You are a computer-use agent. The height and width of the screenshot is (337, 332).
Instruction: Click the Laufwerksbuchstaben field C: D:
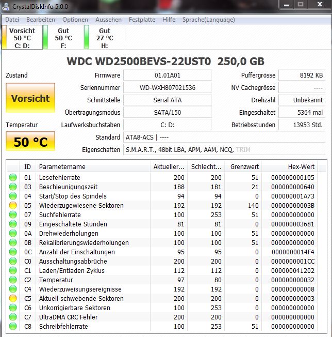[x=168, y=125]
